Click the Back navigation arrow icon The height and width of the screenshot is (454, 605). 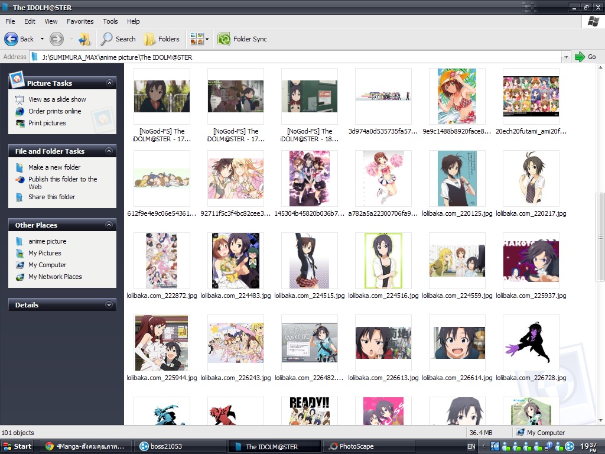(11, 39)
